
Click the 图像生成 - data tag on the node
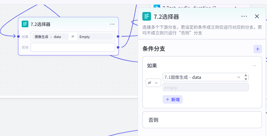[51, 37]
